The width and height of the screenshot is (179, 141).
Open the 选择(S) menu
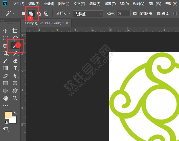95,4
